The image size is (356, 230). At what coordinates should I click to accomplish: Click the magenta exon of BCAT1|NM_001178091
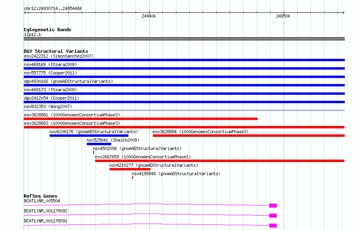pos(273,226)
